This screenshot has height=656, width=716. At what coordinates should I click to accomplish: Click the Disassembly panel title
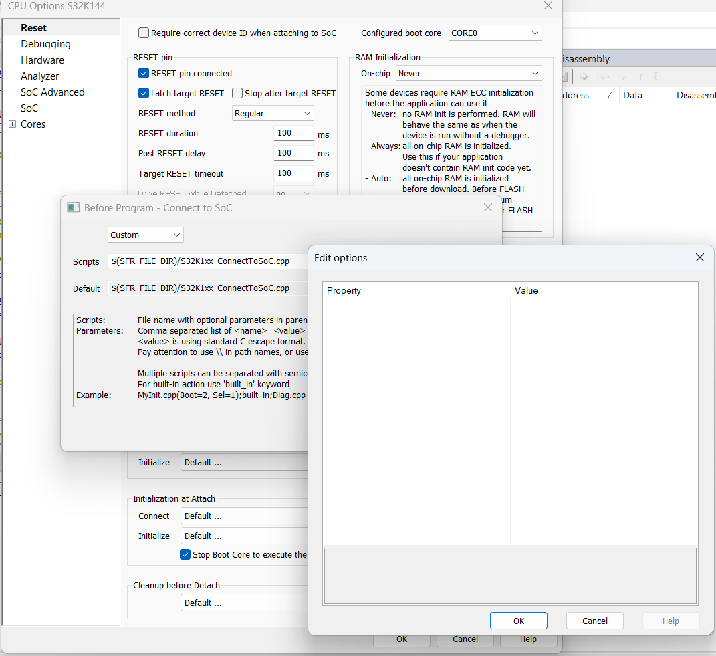(586, 58)
